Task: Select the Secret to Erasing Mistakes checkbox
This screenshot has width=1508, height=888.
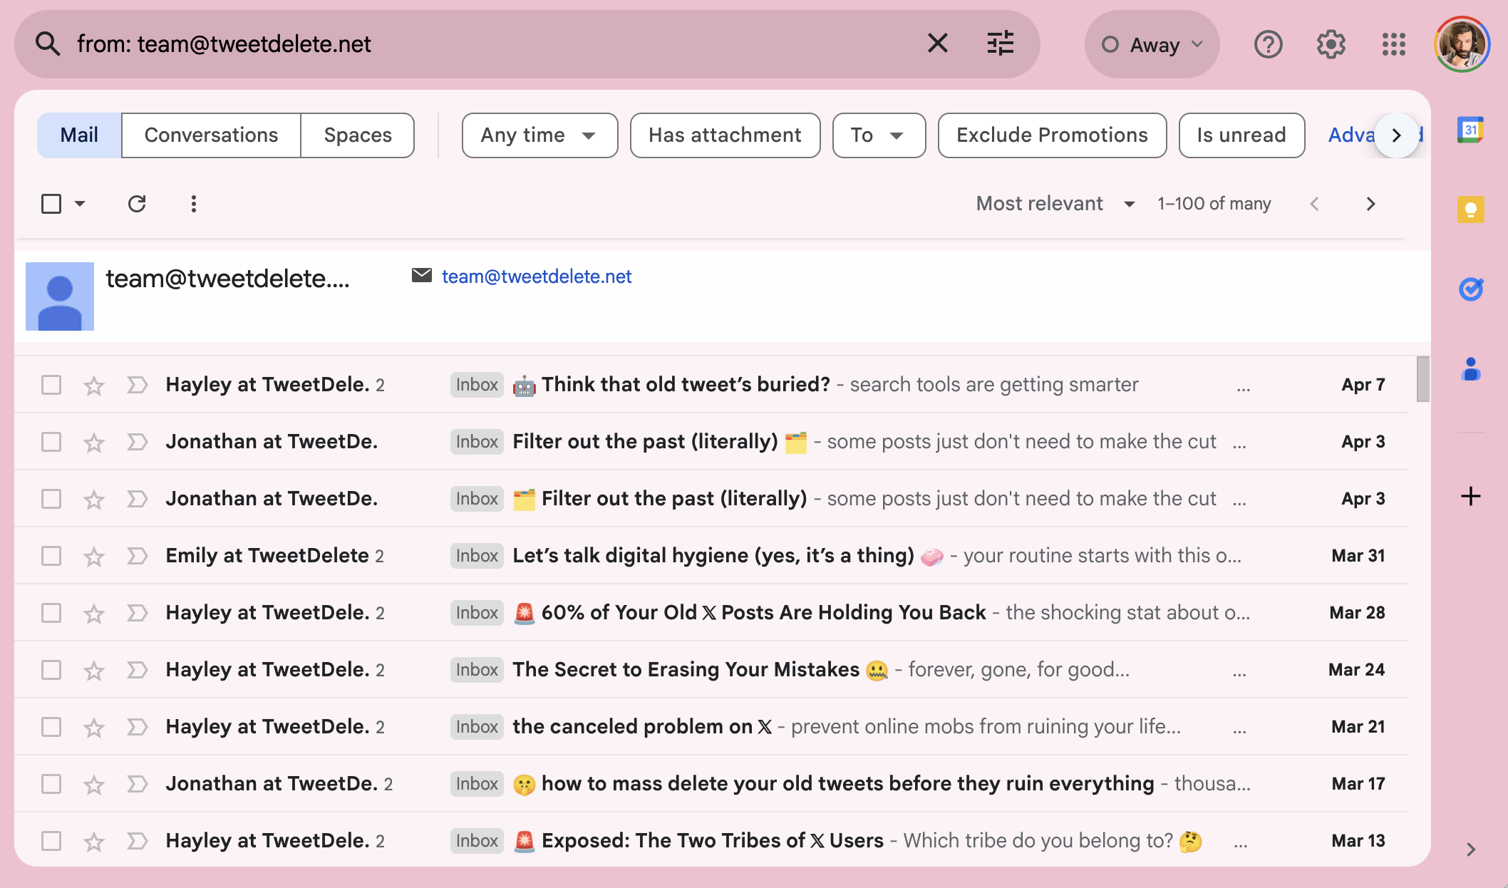Action: coord(51,670)
